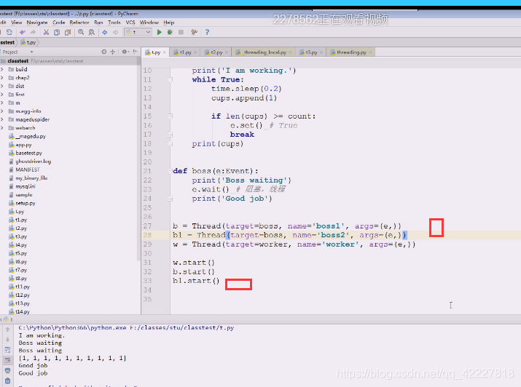Open the Window menu
The width and height of the screenshot is (521, 387).
click(x=149, y=23)
